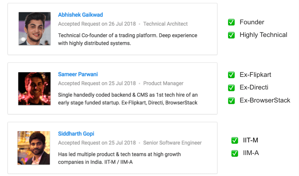Click the Ex-Flipkart green checkmark
This screenshot has height=176, width=299.
pyautogui.click(x=231, y=75)
